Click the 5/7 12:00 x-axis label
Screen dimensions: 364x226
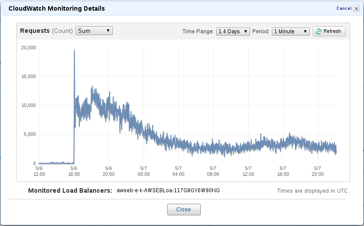[248, 171]
